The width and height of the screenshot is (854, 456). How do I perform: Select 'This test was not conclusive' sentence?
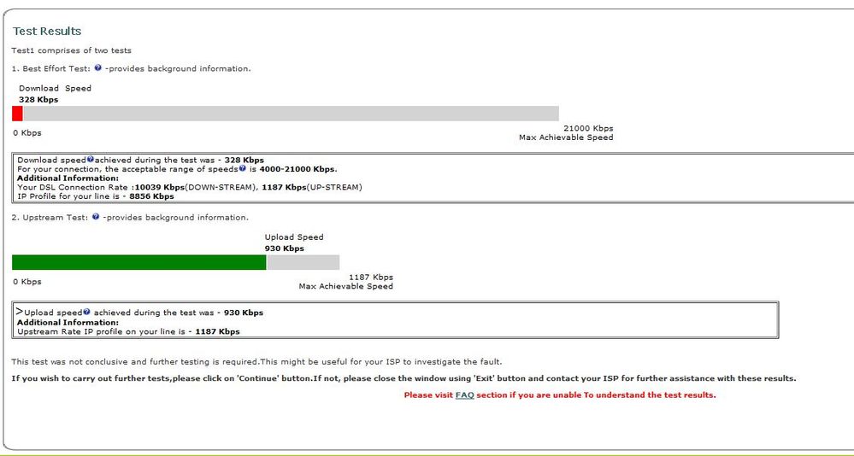(x=256, y=361)
